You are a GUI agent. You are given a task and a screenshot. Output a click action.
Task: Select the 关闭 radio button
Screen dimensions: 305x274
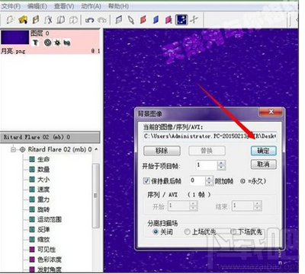[x=156, y=231]
